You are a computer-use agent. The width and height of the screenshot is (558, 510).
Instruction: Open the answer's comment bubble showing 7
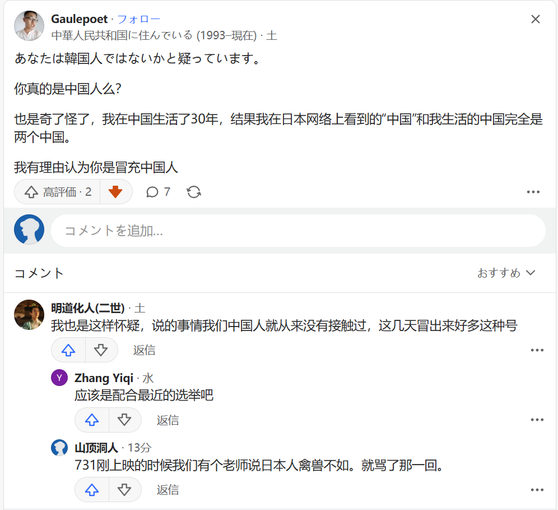coord(158,192)
